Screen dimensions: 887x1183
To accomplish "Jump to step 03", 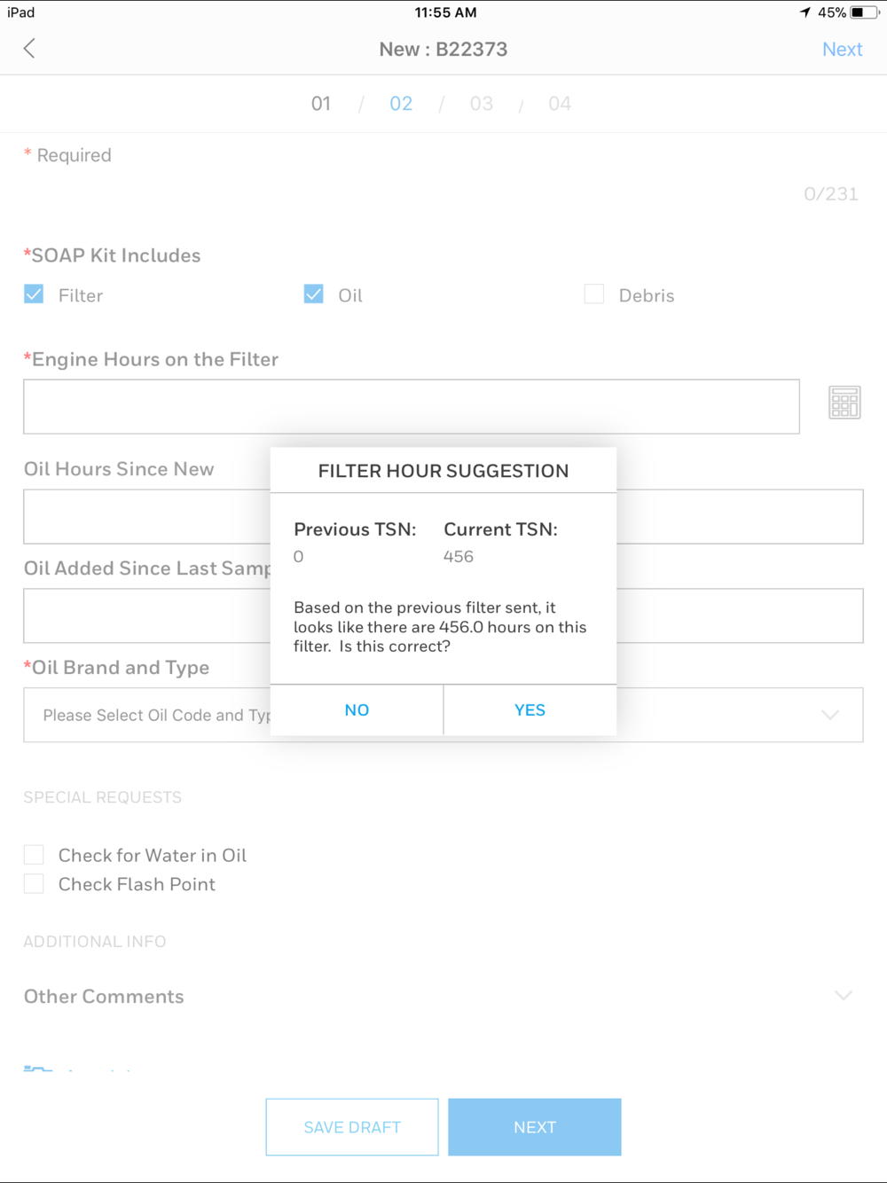I will tap(482, 104).
